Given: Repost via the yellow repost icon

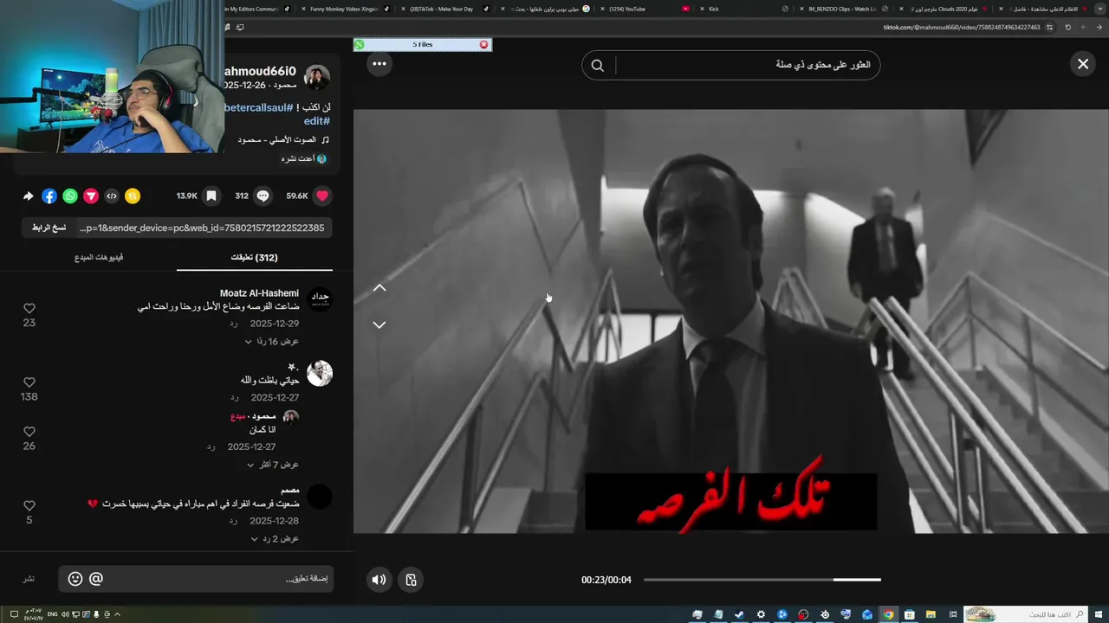Looking at the screenshot, I should coord(133,196).
